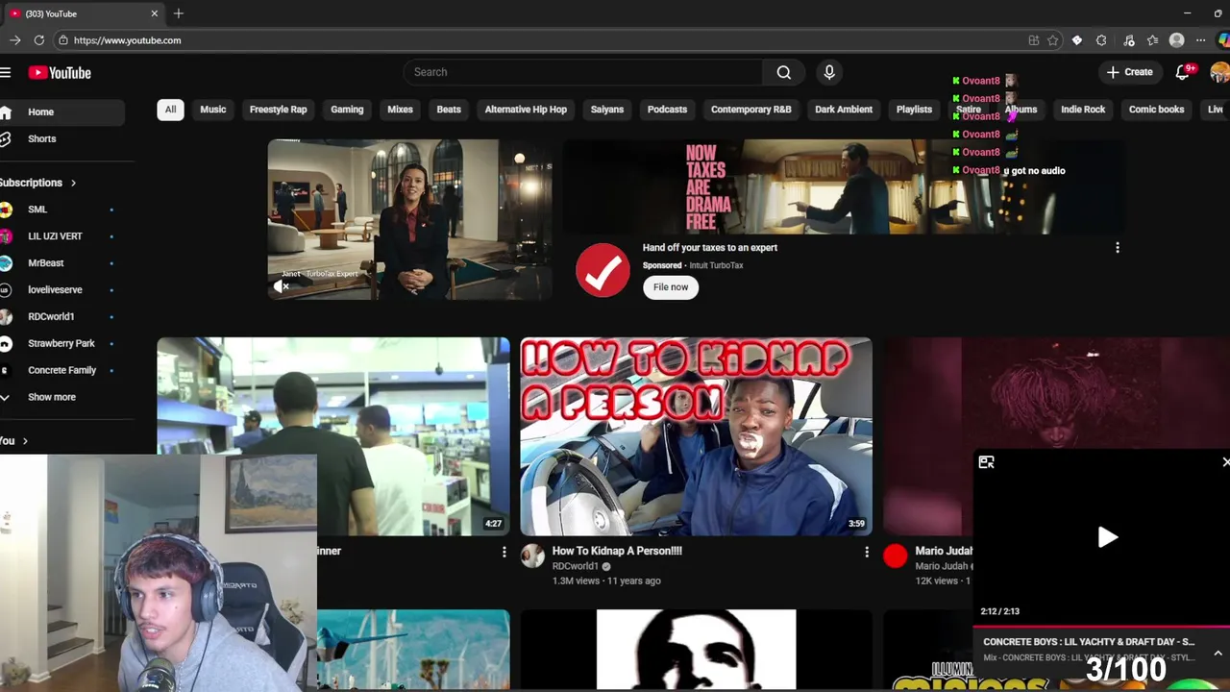Close the YouTube browser tab
1230x692 pixels.
154,13
